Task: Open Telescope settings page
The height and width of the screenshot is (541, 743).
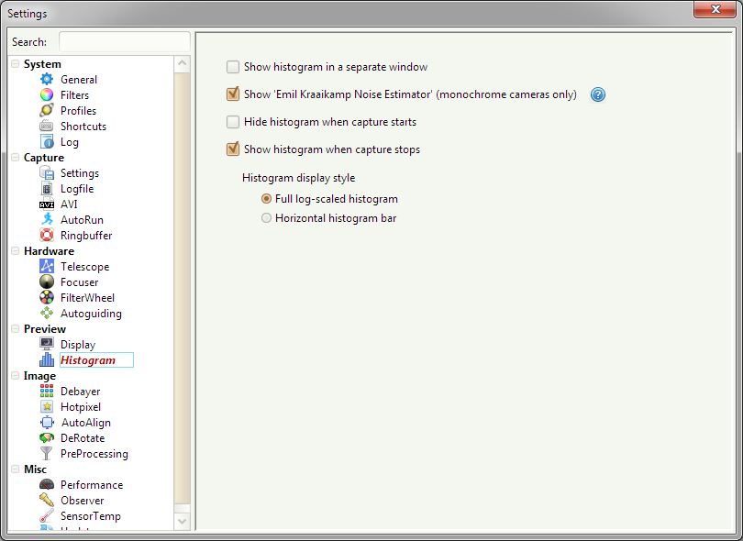Action: [84, 267]
